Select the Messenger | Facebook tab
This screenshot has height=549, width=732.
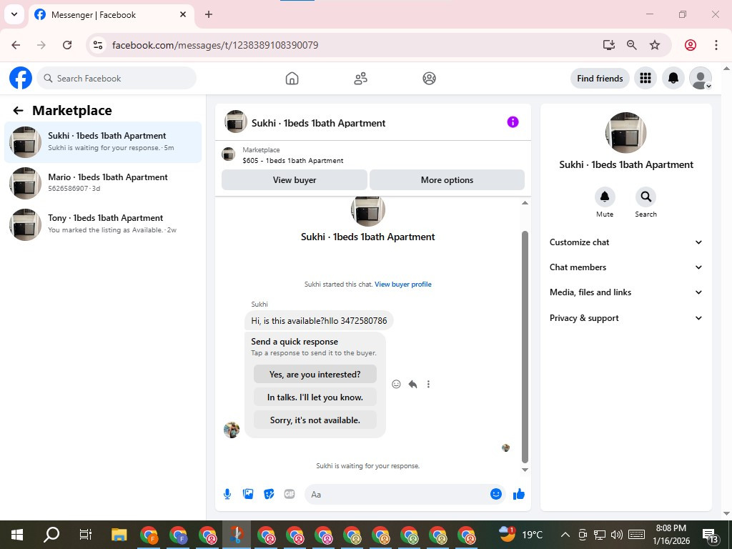(x=111, y=15)
